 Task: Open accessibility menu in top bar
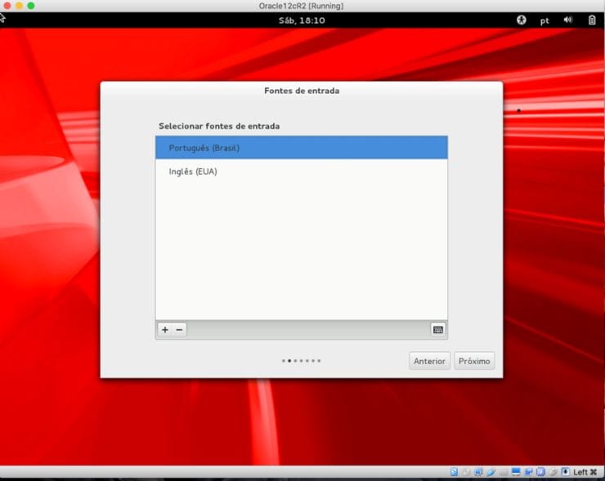coord(522,20)
